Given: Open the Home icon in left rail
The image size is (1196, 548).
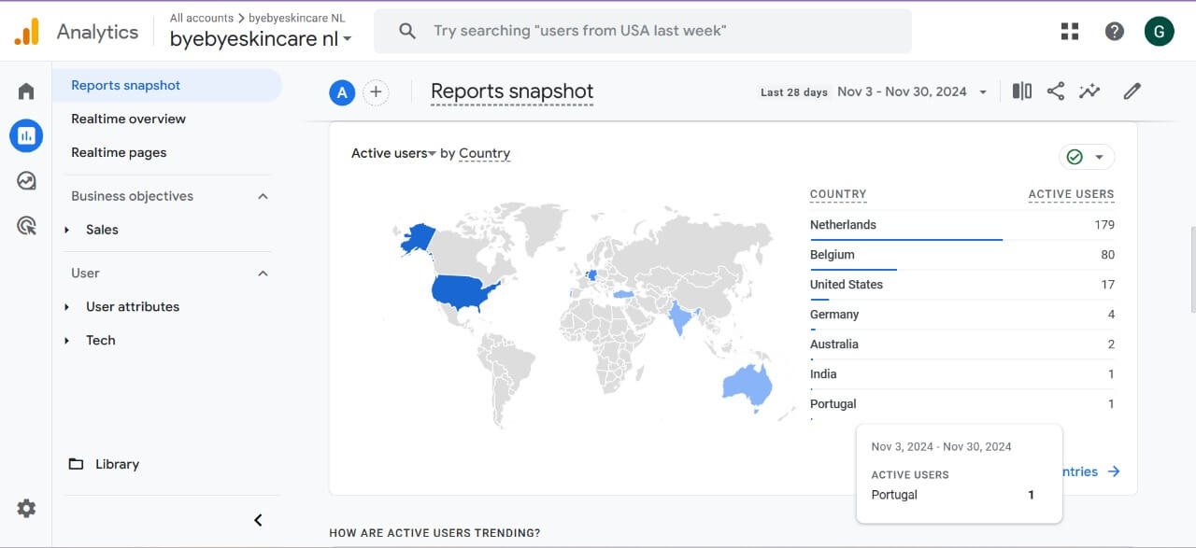Looking at the screenshot, I should point(26,91).
